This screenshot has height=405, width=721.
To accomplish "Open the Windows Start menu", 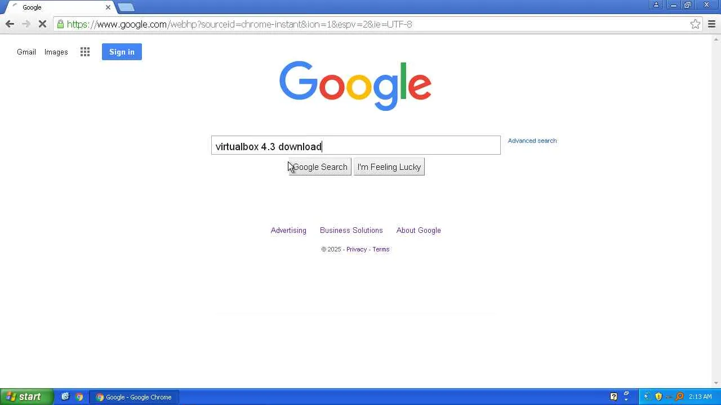I will tap(26, 397).
